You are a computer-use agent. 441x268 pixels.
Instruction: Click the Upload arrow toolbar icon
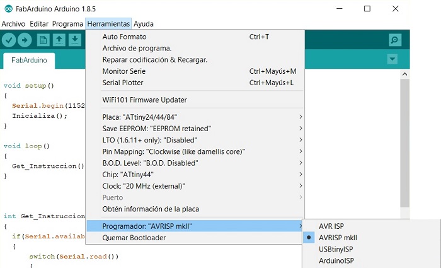point(25,40)
